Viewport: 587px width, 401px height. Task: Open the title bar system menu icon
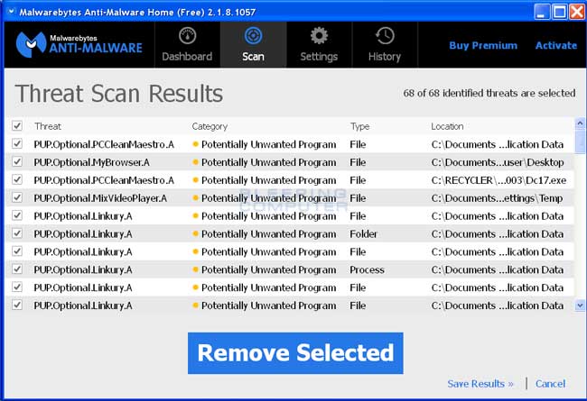pyautogui.click(x=11, y=11)
